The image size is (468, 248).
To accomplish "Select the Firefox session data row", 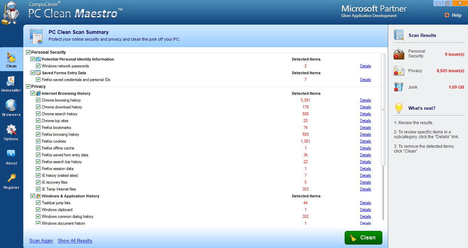I will (x=204, y=169).
